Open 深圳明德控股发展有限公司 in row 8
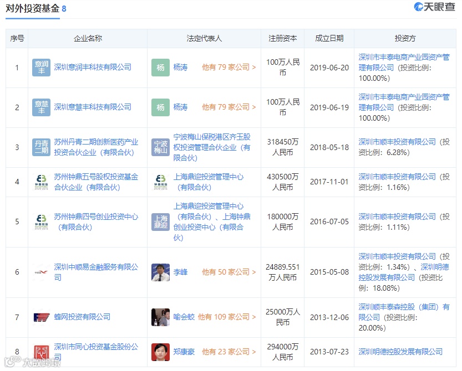Viewport: 462px width, 371px height. (400, 352)
